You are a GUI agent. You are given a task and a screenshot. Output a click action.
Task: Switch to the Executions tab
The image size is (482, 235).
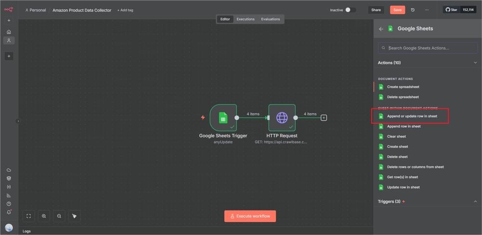click(245, 19)
